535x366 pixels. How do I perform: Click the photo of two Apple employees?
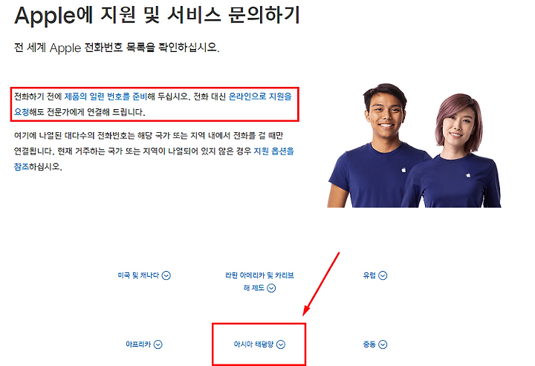[414, 146]
